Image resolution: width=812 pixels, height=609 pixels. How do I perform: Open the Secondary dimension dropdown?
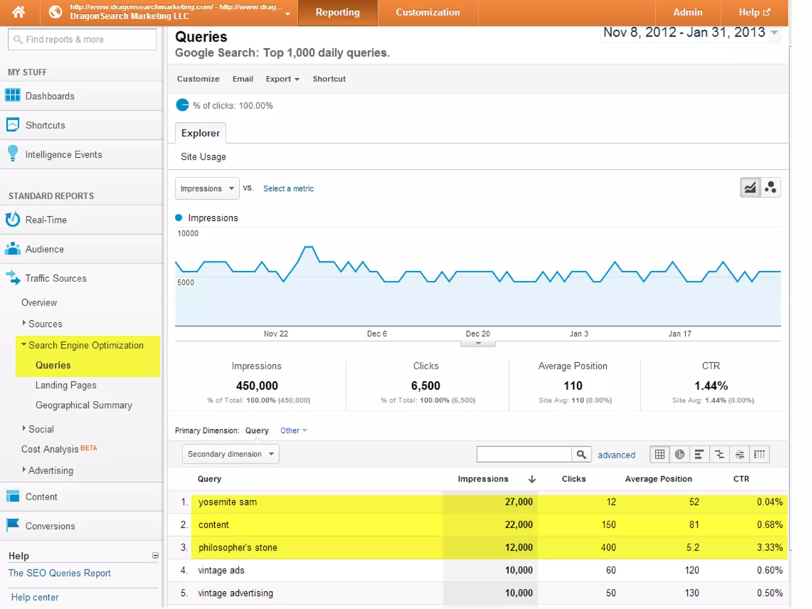(x=231, y=454)
